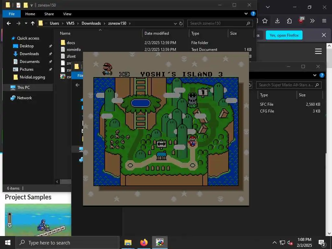Image resolution: width=332 pixels, height=249 pixels.
Task: Select the SFC File row
Action: click(290, 104)
